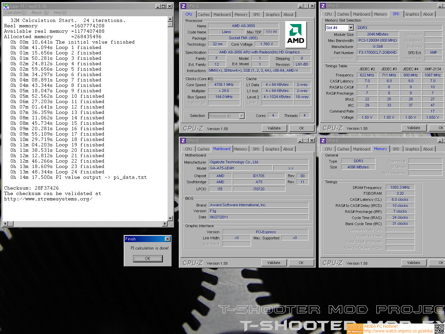Select the CPU tab in the Mainboard window

pos(189,149)
